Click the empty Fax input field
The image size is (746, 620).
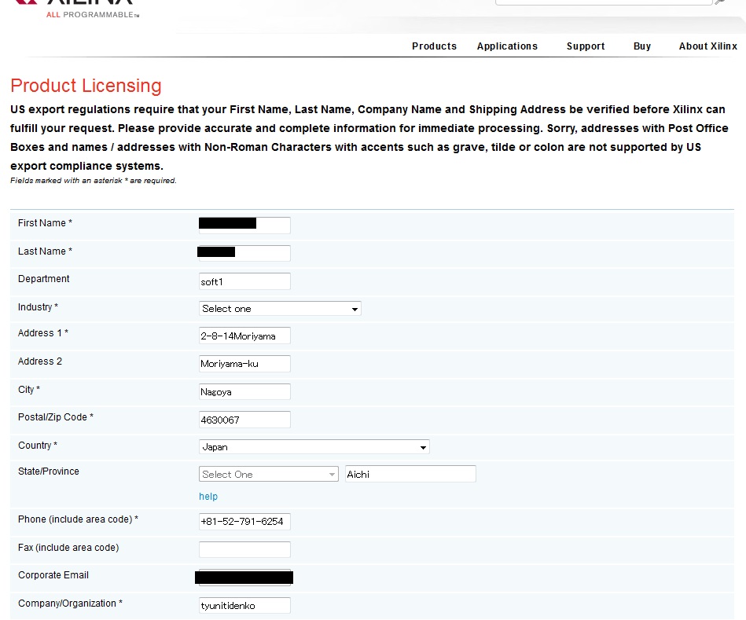pos(244,549)
